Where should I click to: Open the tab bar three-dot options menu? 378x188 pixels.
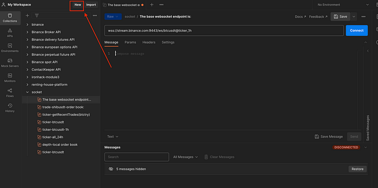coord(162,4)
